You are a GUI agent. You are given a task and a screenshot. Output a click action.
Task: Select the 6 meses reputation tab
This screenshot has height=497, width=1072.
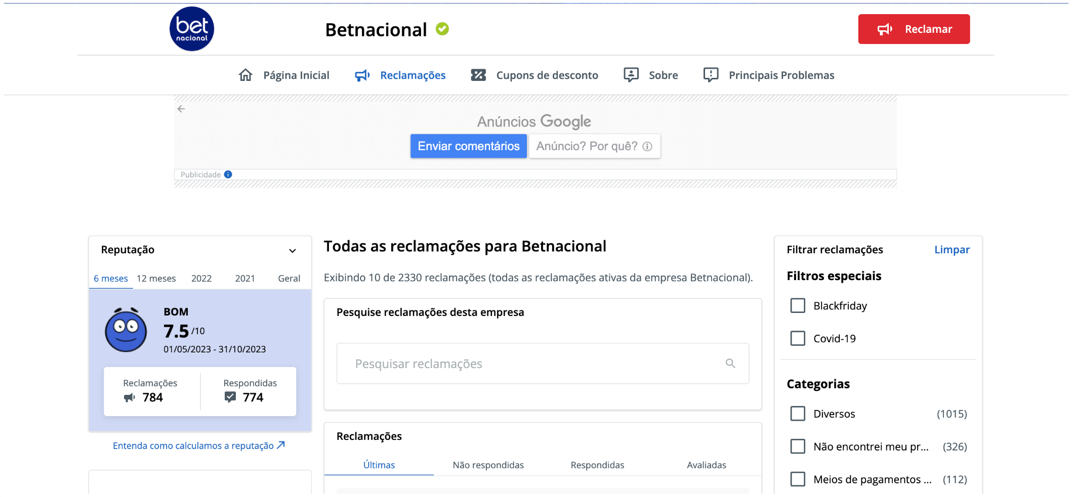(x=111, y=279)
